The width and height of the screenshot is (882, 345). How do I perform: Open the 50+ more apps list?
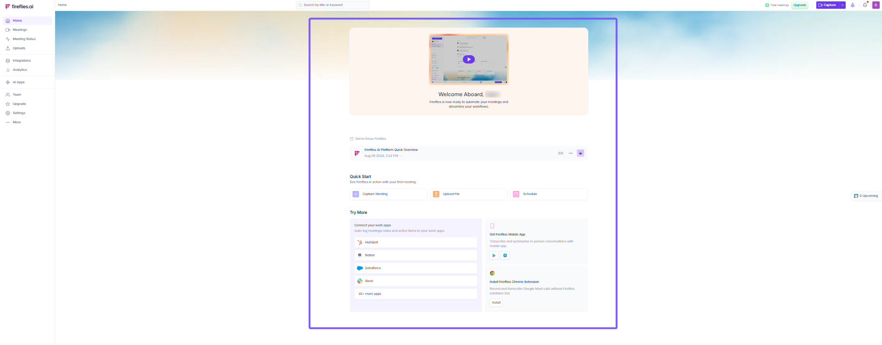[x=416, y=294]
